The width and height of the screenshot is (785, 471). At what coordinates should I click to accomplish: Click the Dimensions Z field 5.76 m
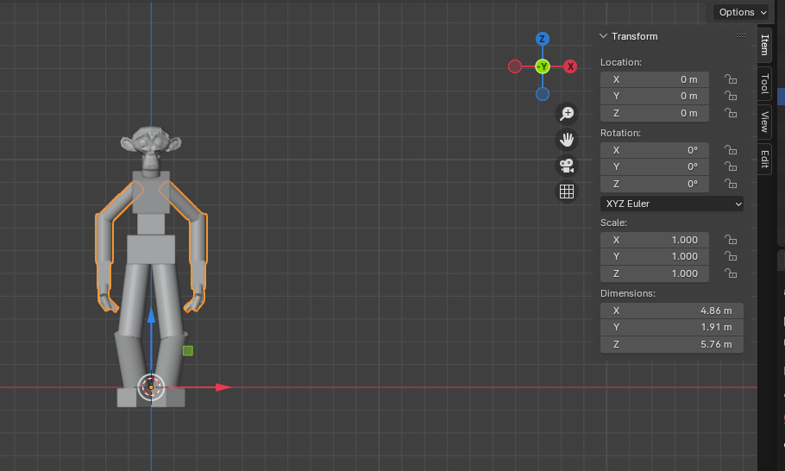click(x=671, y=344)
